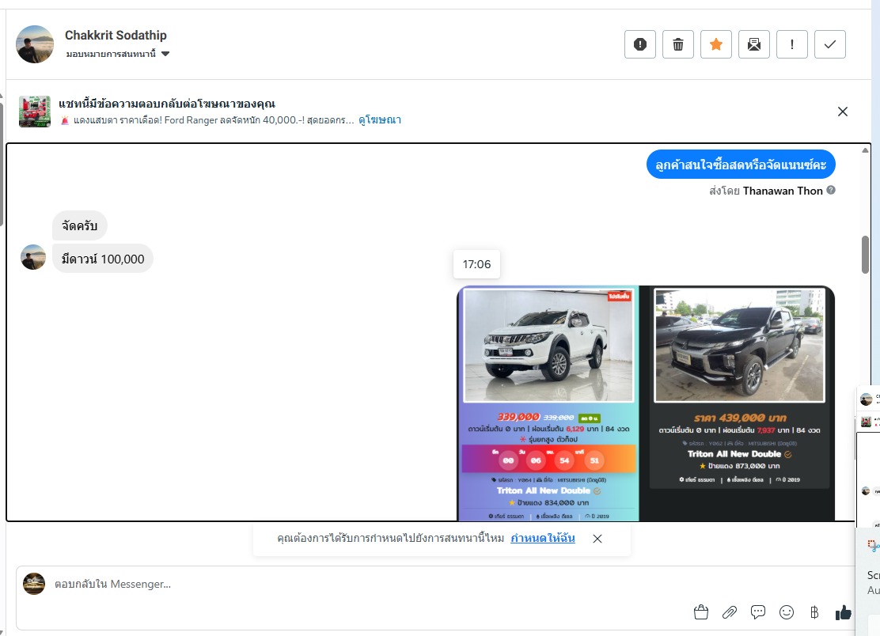
Task: Open the emoji picker
Action: point(787,612)
